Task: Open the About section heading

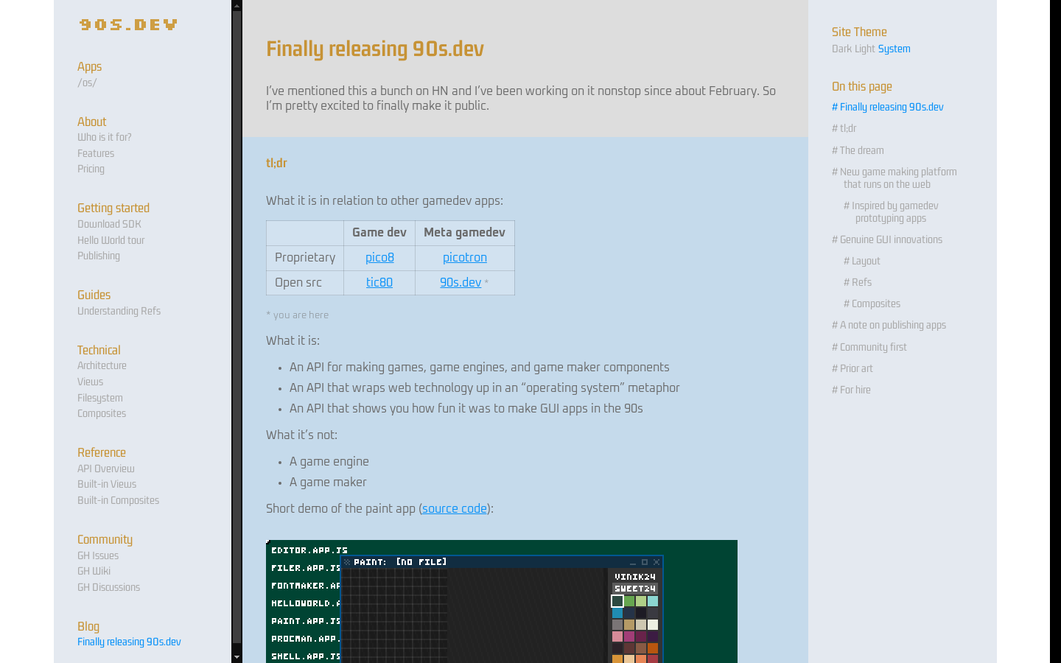Action: 92,122
